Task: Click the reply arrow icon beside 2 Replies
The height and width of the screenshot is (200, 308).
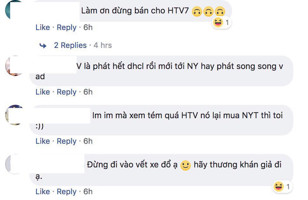Action: tap(43, 46)
